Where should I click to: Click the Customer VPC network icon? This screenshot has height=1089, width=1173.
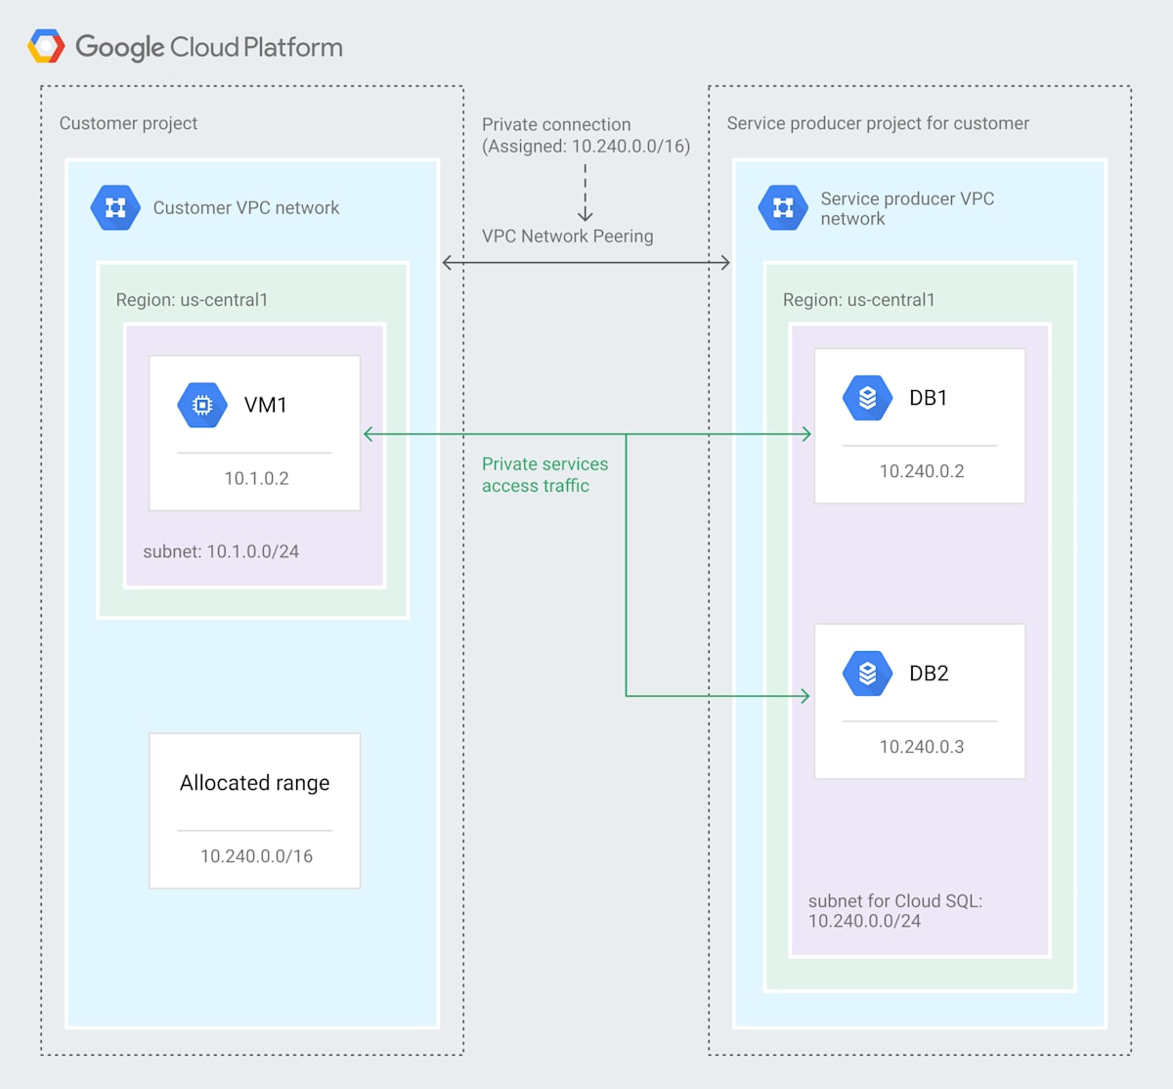pos(115,207)
